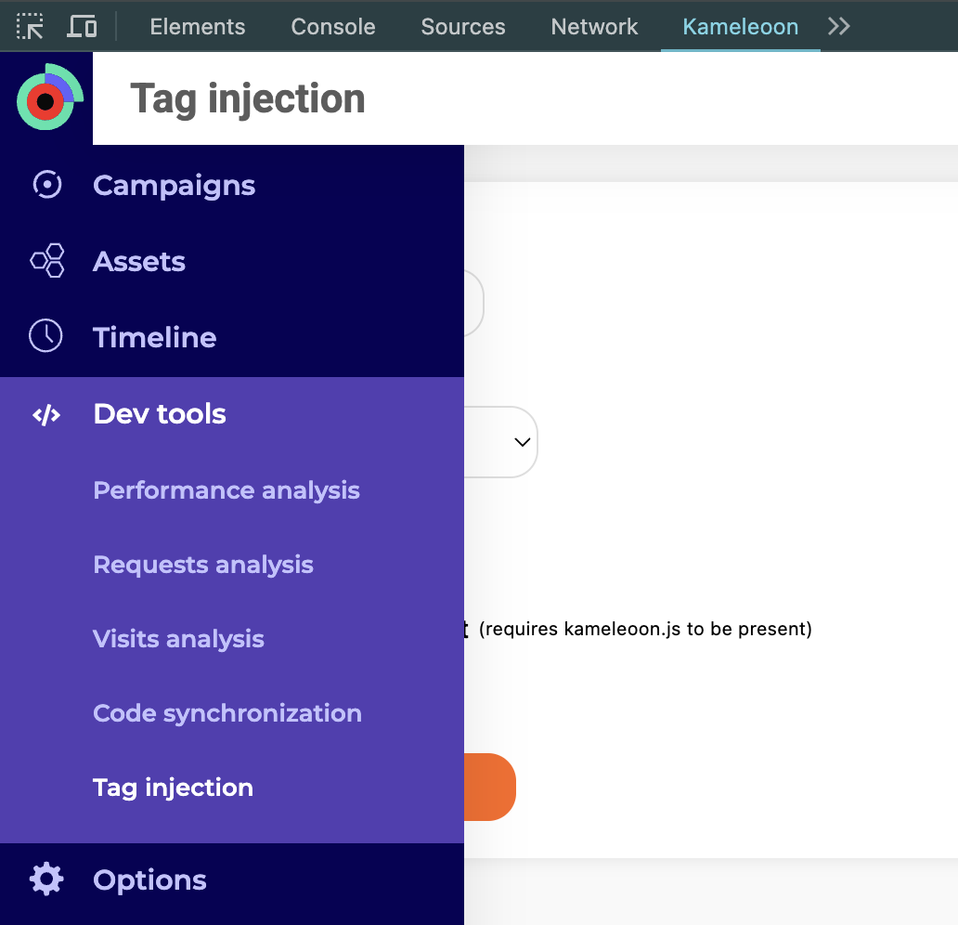Activate the inspect element picker icon
This screenshot has width=958, height=925.
[x=31, y=27]
